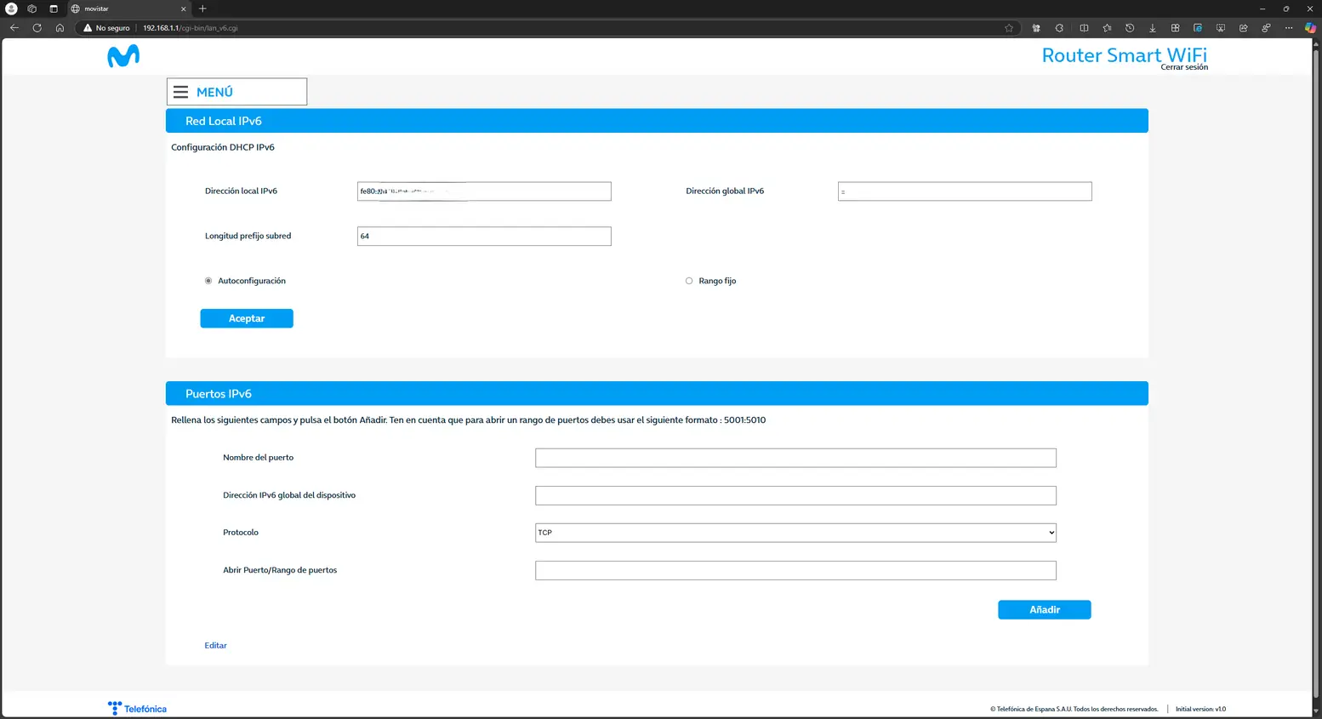
Task: Open the Extensions puzzle icon
Action: point(1059,28)
